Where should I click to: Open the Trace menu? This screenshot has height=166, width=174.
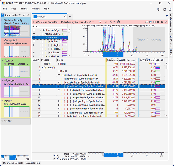click(x=13, y=9)
